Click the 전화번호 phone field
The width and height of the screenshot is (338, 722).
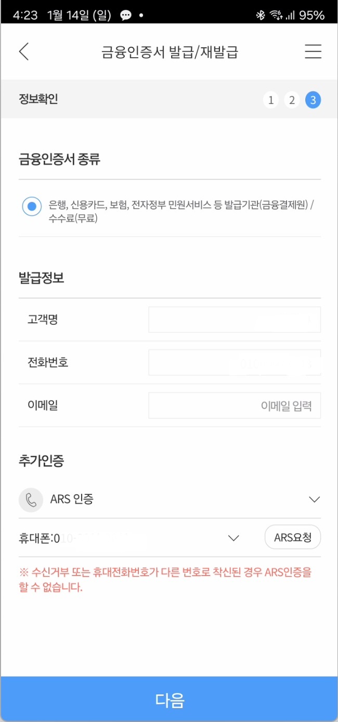tap(234, 362)
